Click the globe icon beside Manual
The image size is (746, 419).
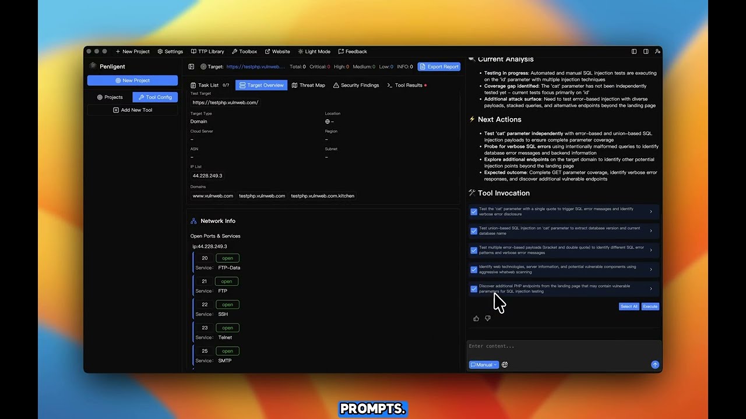(x=505, y=365)
